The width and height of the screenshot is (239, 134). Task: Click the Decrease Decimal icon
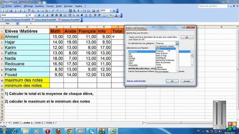[90, 15]
